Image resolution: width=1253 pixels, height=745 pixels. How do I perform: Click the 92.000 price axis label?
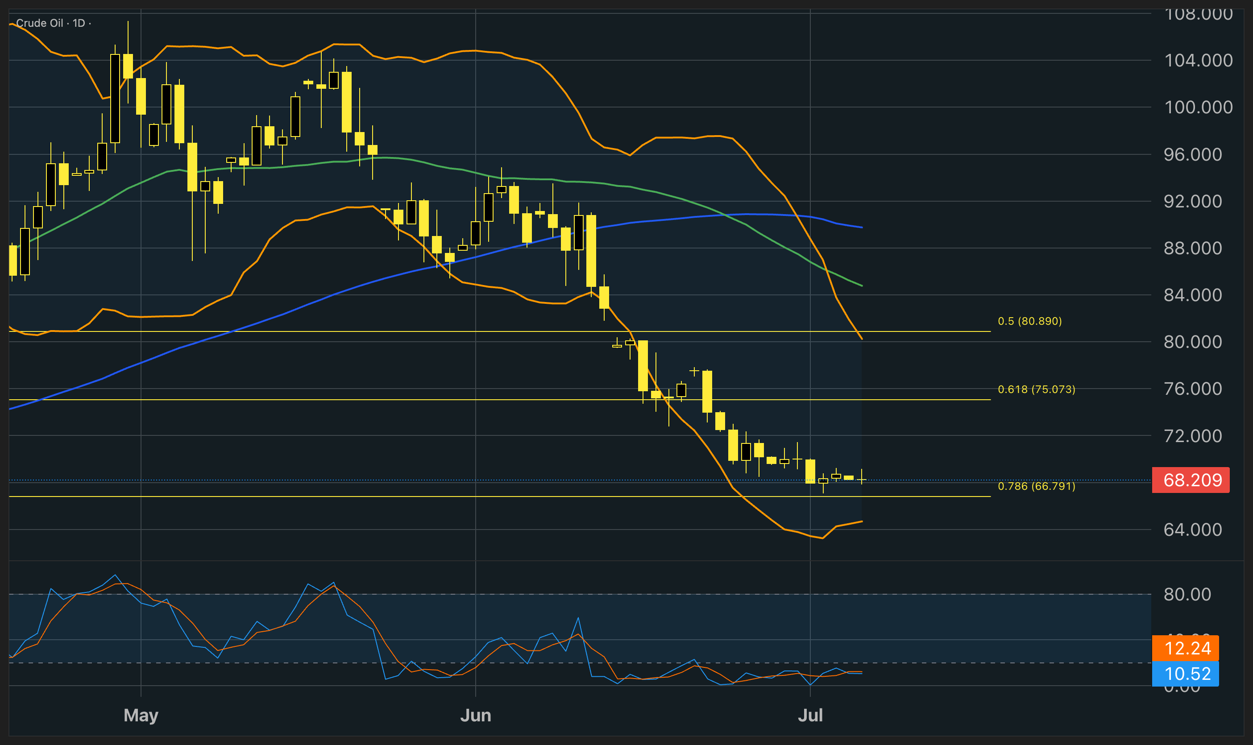1193,201
